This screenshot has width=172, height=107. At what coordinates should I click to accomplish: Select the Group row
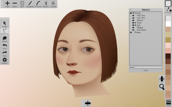click(x=146, y=13)
